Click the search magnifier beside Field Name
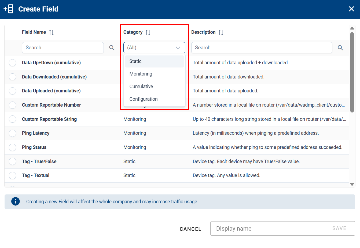The image size is (360, 248). (x=112, y=48)
